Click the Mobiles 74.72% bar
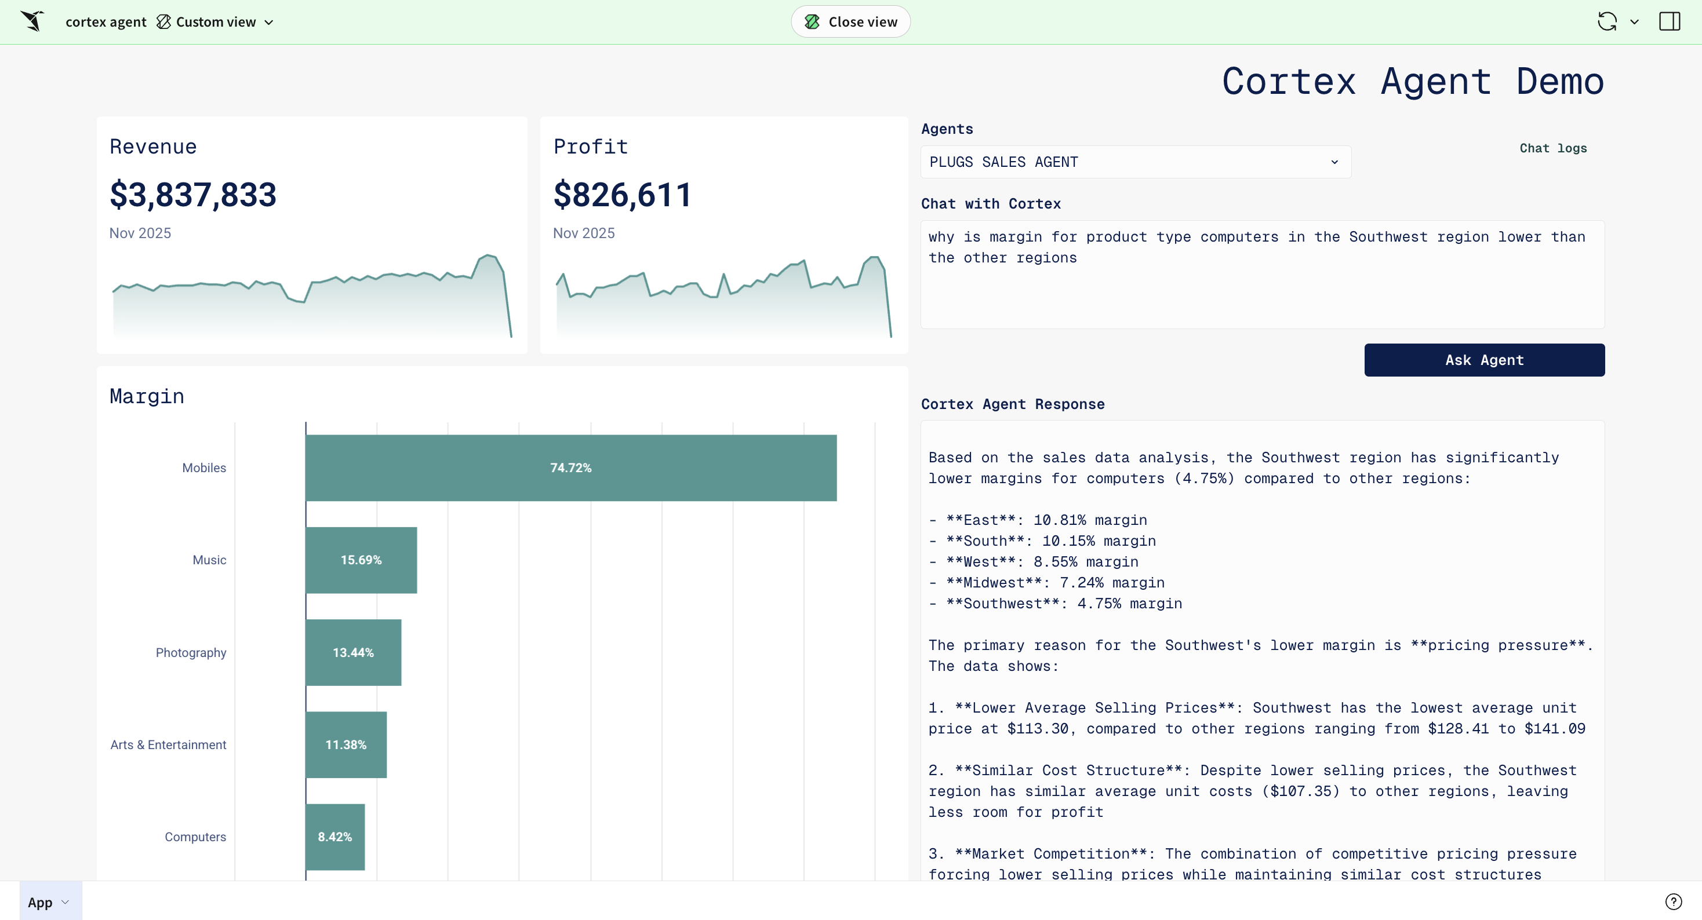 coord(571,468)
